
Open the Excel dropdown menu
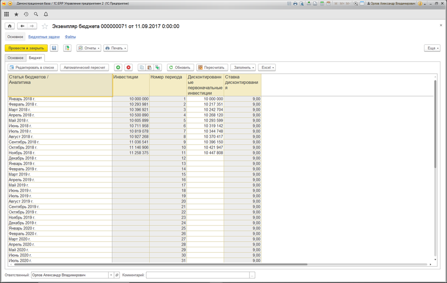267,67
